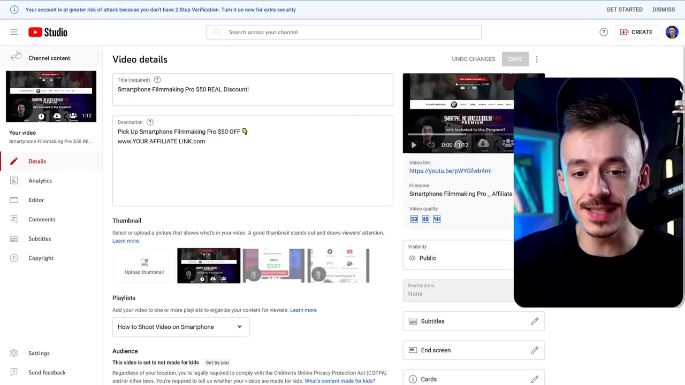
Task: Click the 'Smartphone Filmmaking Pro _ Affiliate' filename
Action: pos(461,194)
